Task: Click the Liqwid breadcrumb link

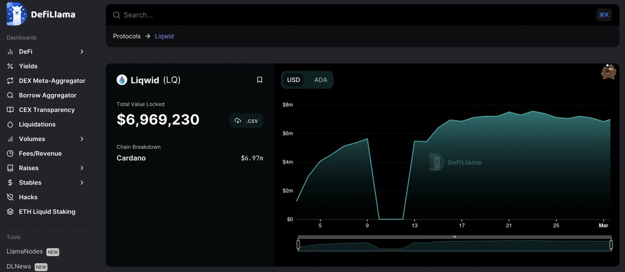Action: tap(164, 36)
